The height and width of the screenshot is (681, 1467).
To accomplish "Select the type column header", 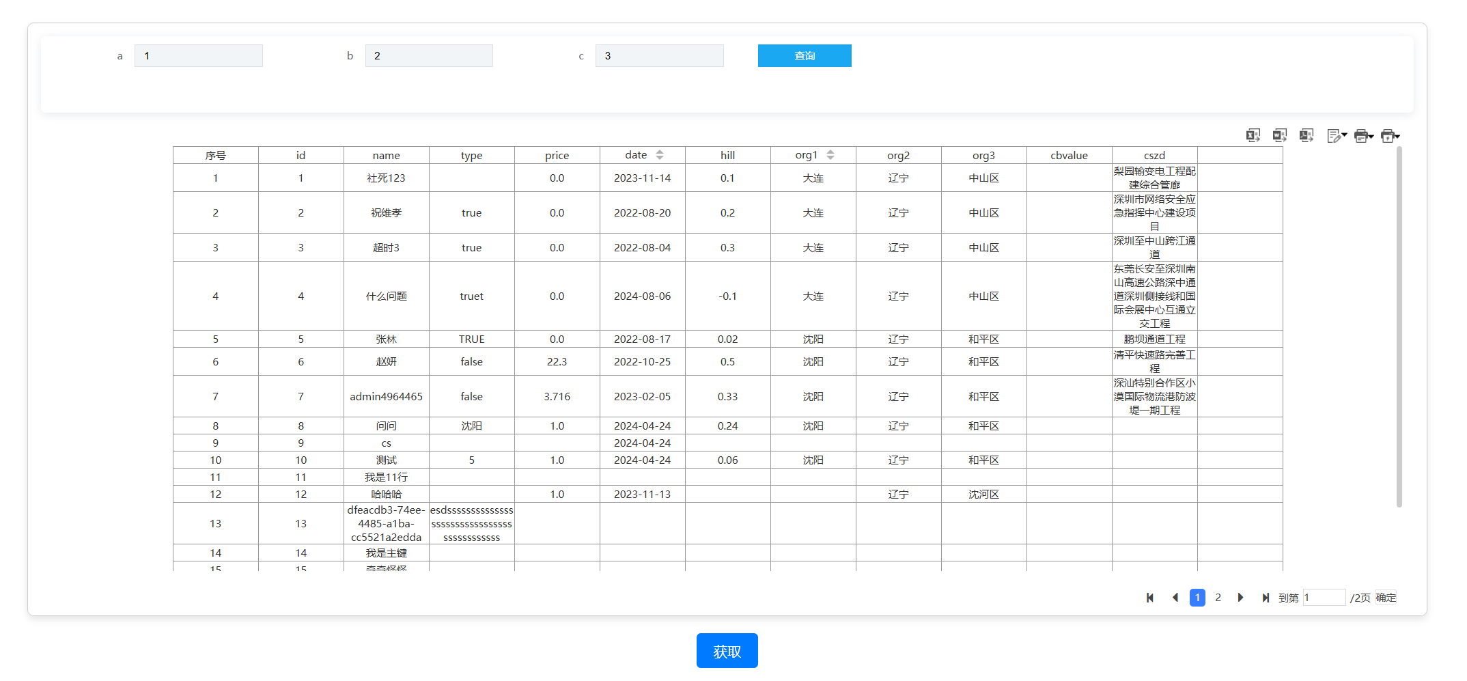I will tap(472, 156).
